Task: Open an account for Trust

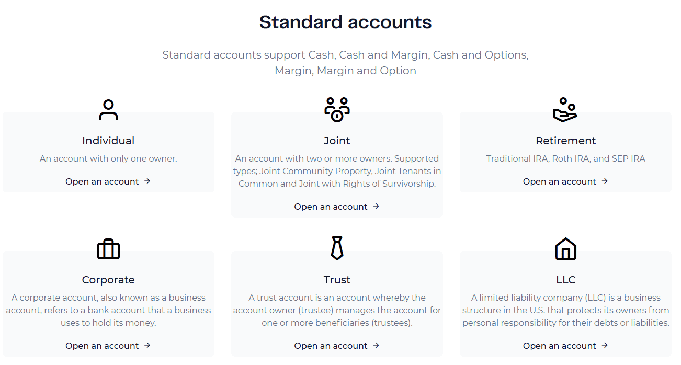Action: click(x=331, y=346)
